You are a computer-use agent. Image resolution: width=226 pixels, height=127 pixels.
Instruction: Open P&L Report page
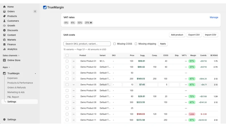(13, 97)
